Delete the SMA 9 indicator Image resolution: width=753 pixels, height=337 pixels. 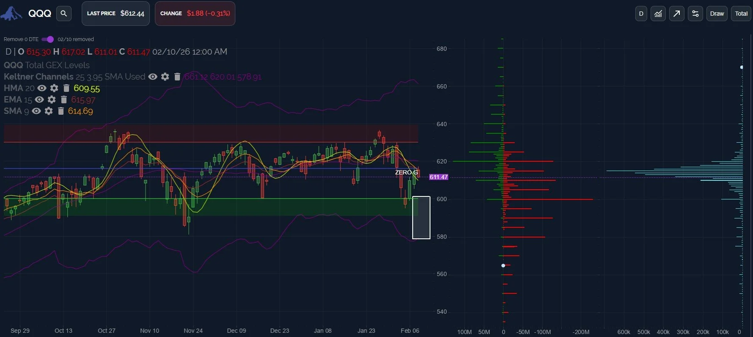tap(61, 111)
